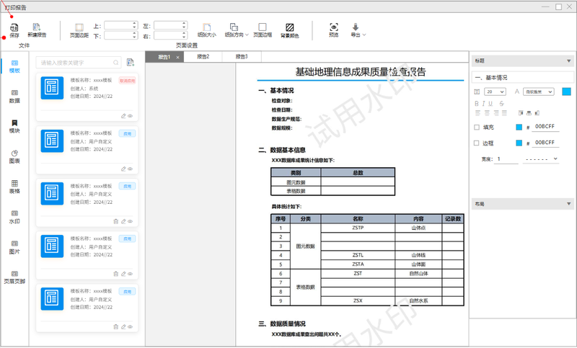577x348 pixels.
Task: Switch to the 报告1 tab
Action: tap(164, 57)
